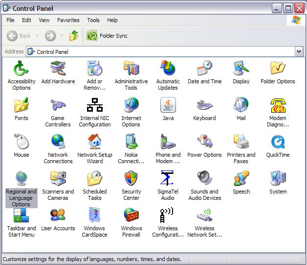Select the Display settings icon
The image size is (307, 265).
(x=241, y=68)
